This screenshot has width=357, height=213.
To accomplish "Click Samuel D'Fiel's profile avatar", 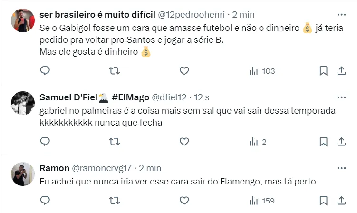I will [x=23, y=103].
